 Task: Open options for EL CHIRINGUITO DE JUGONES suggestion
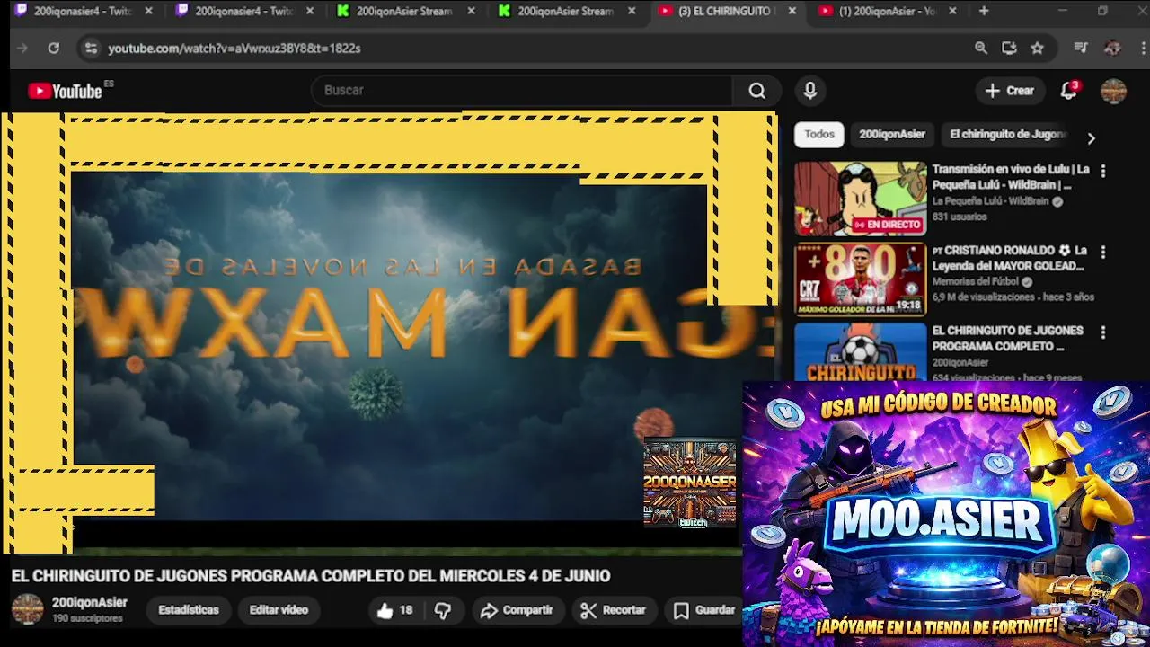1102,332
